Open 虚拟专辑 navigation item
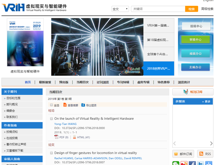215x165 pixels. click(x=143, y=82)
